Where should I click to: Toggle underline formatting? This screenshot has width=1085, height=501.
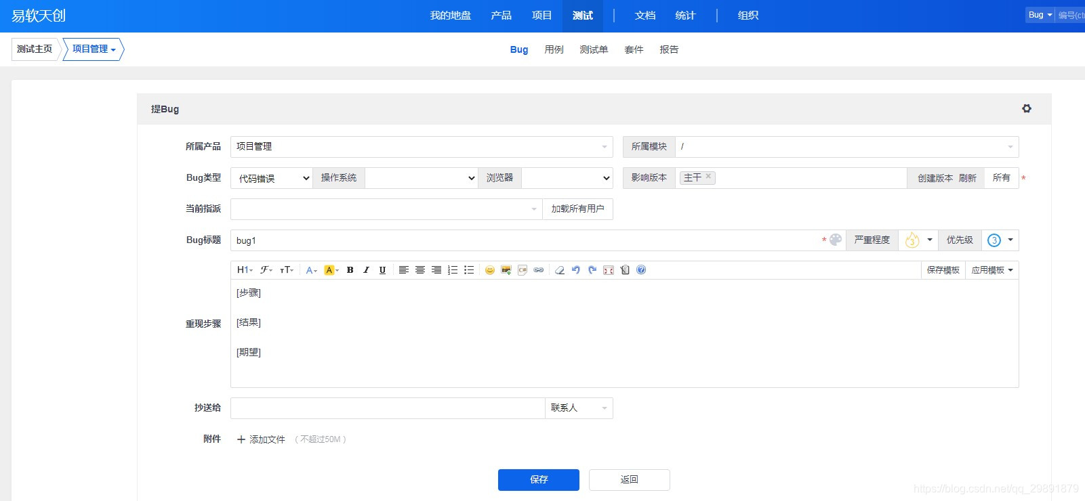coord(382,270)
